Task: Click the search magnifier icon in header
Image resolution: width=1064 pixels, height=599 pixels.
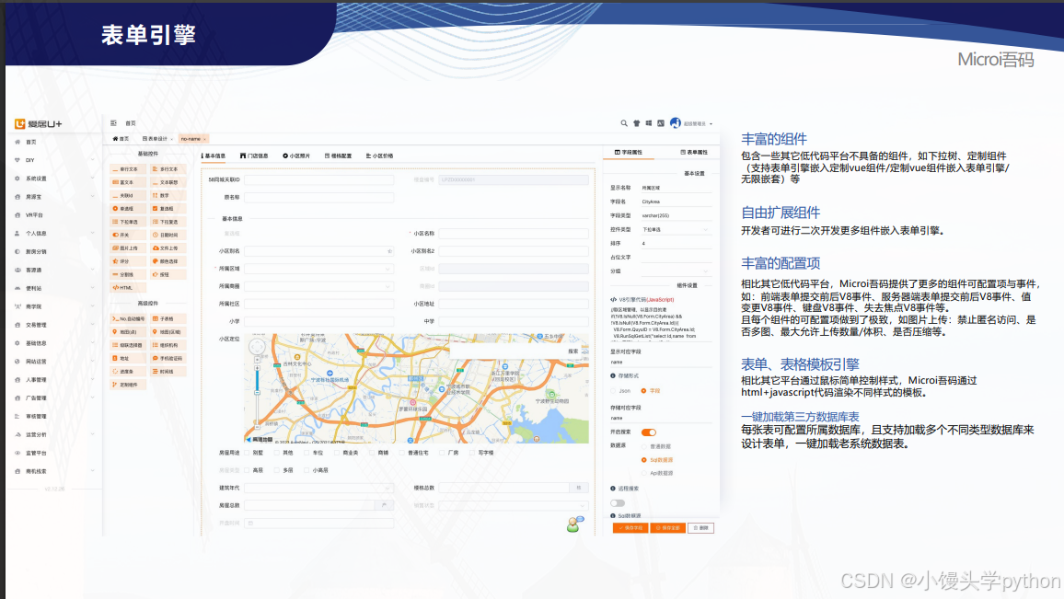Action: 624,123
